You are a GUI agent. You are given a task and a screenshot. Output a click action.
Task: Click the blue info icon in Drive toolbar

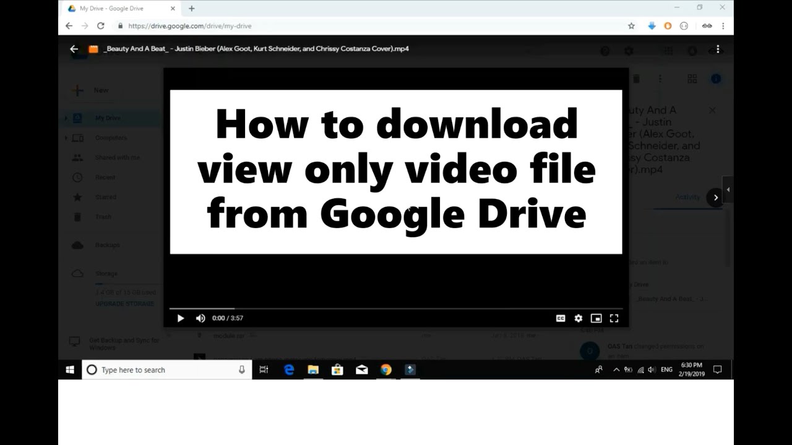(716, 78)
